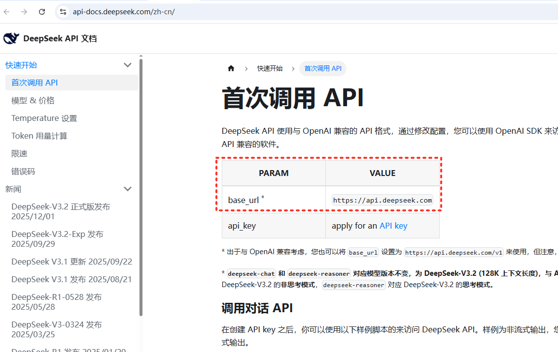
Task: Click the browser forward arrow icon
Action: [24, 12]
